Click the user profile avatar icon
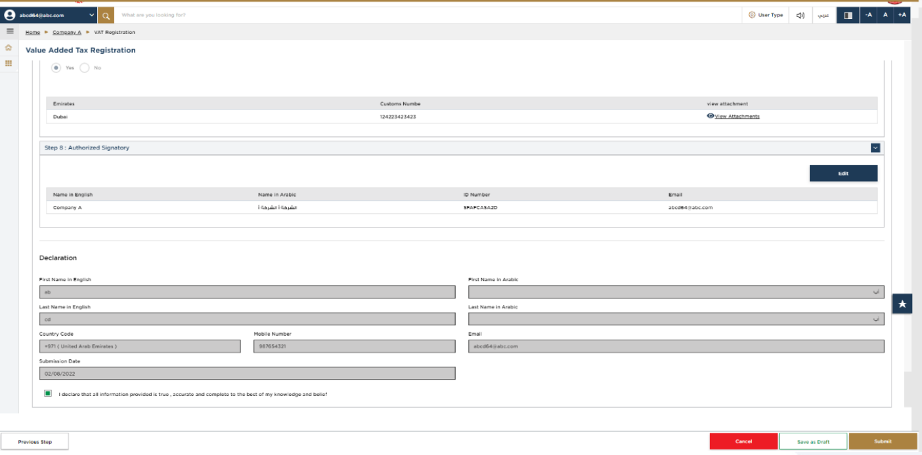This screenshot has width=922, height=455. click(x=10, y=15)
